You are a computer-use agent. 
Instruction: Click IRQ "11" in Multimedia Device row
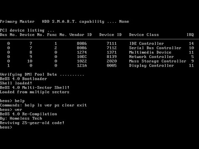pyautogui.click(x=191, y=53)
